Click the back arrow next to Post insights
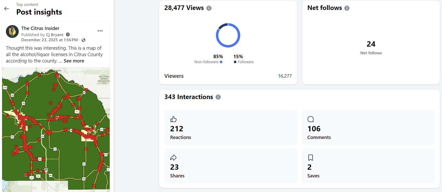 [7, 9]
